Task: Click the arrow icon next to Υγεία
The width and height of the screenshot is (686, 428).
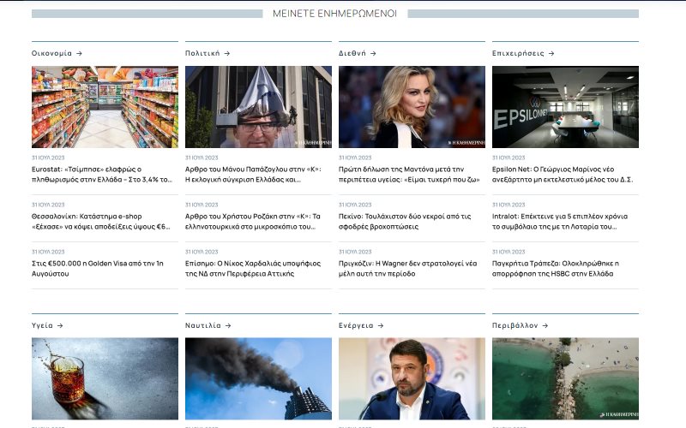Action: [x=60, y=325]
